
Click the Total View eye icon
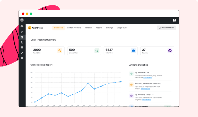[133, 51]
